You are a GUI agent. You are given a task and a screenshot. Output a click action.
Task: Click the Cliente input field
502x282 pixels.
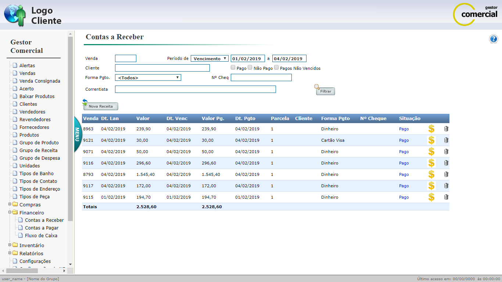click(162, 68)
